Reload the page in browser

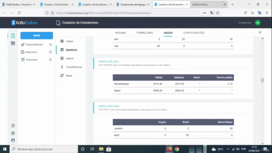[x=19, y=13]
